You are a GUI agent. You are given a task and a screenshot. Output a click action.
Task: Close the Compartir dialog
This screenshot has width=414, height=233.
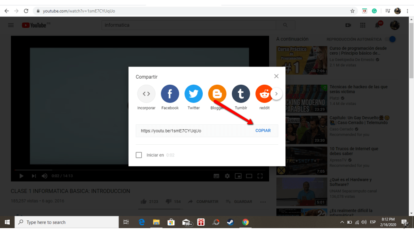[276, 76]
